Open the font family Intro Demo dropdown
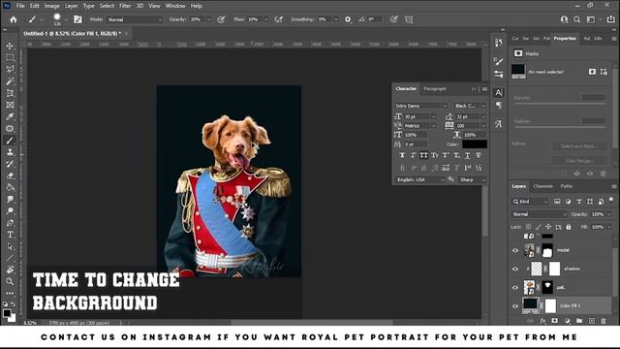 pyautogui.click(x=420, y=106)
